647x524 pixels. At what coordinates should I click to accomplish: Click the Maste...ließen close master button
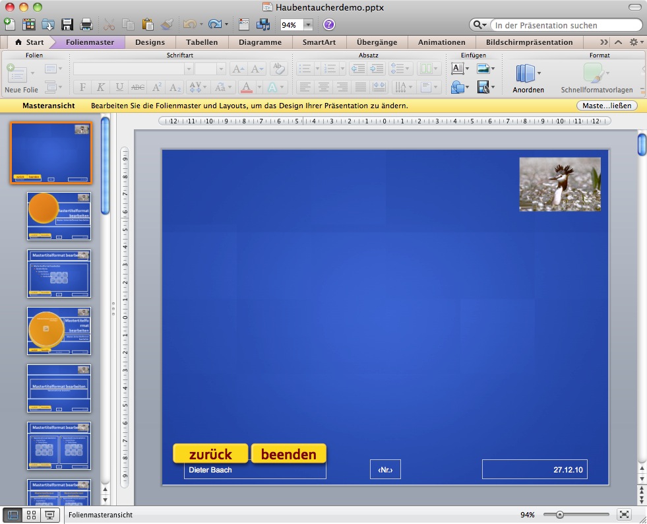click(x=606, y=106)
